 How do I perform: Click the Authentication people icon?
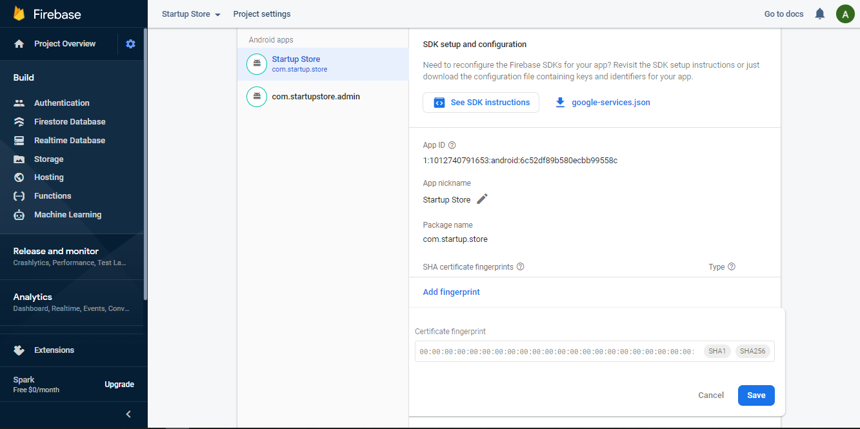[x=19, y=103]
